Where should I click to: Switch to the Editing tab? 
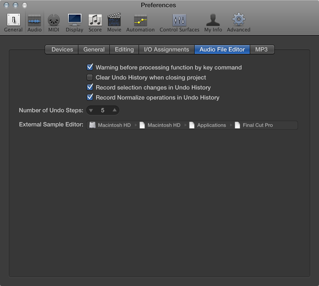pos(124,49)
